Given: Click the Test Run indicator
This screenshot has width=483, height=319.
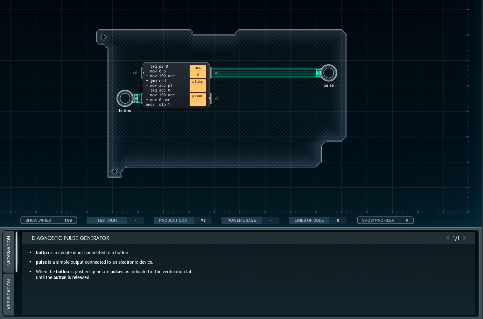Looking at the screenshot, I should pyautogui.click(x=115, y=220).
